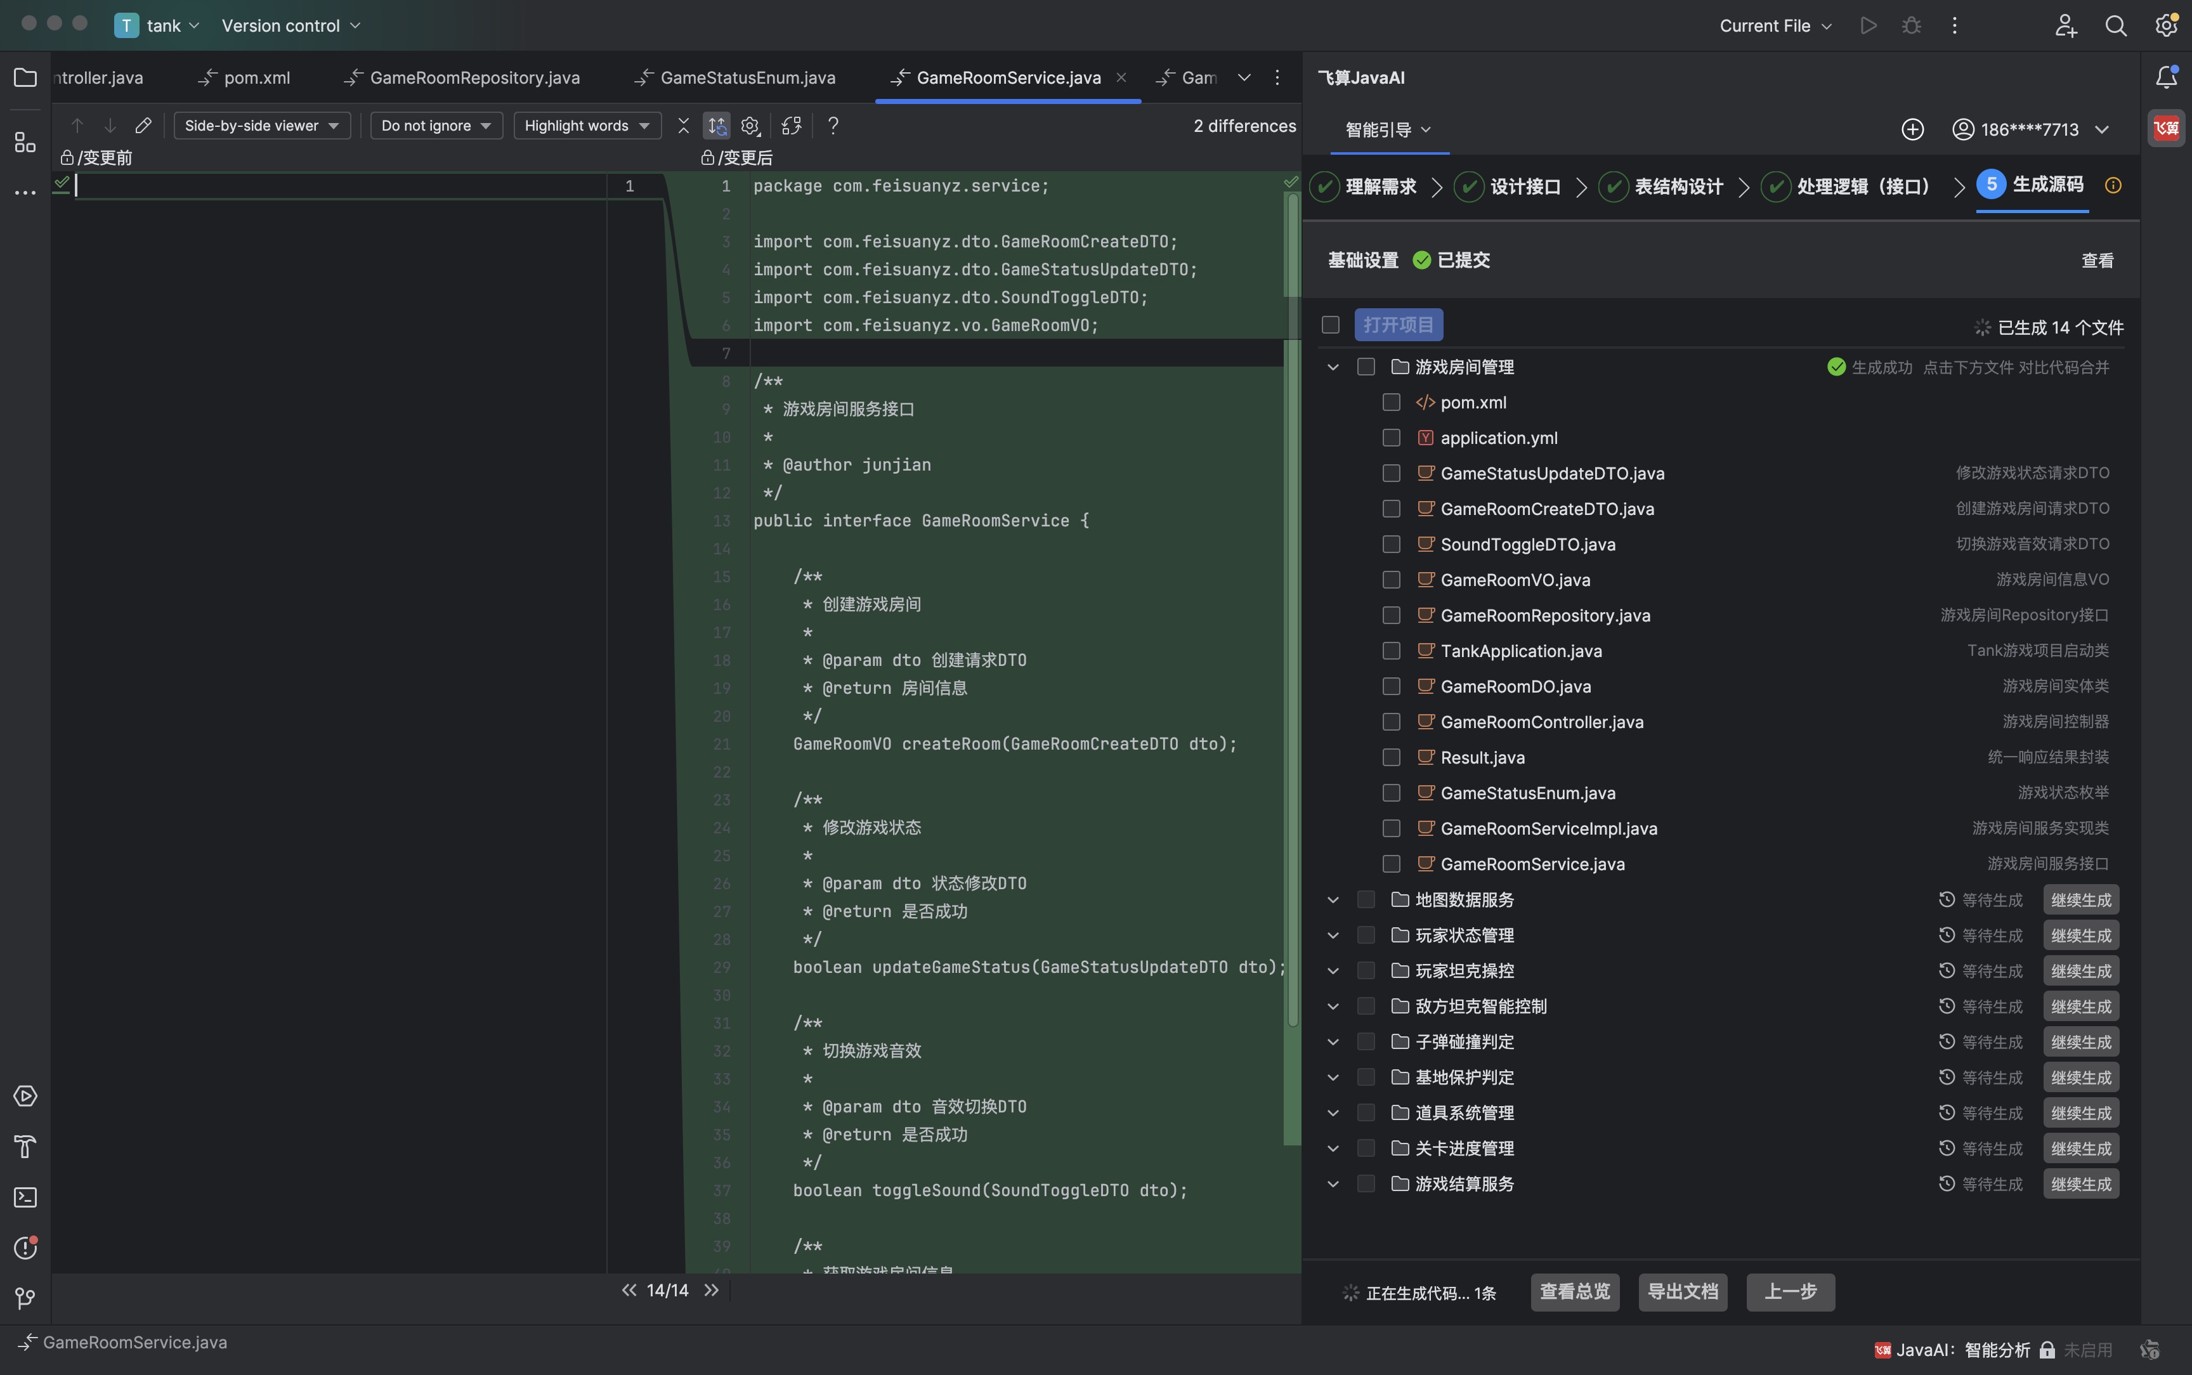Screen dimensions: 2192x1375
Task: Open the Git tool window icon
Action: (25, 1299)
